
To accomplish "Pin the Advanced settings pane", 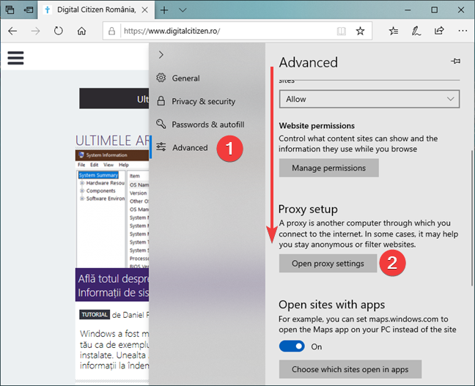I will [x=455, y=62].
